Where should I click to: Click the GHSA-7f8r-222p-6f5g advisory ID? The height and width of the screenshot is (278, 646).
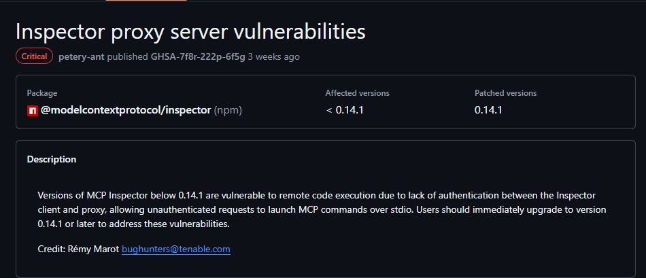click(197, 56)
